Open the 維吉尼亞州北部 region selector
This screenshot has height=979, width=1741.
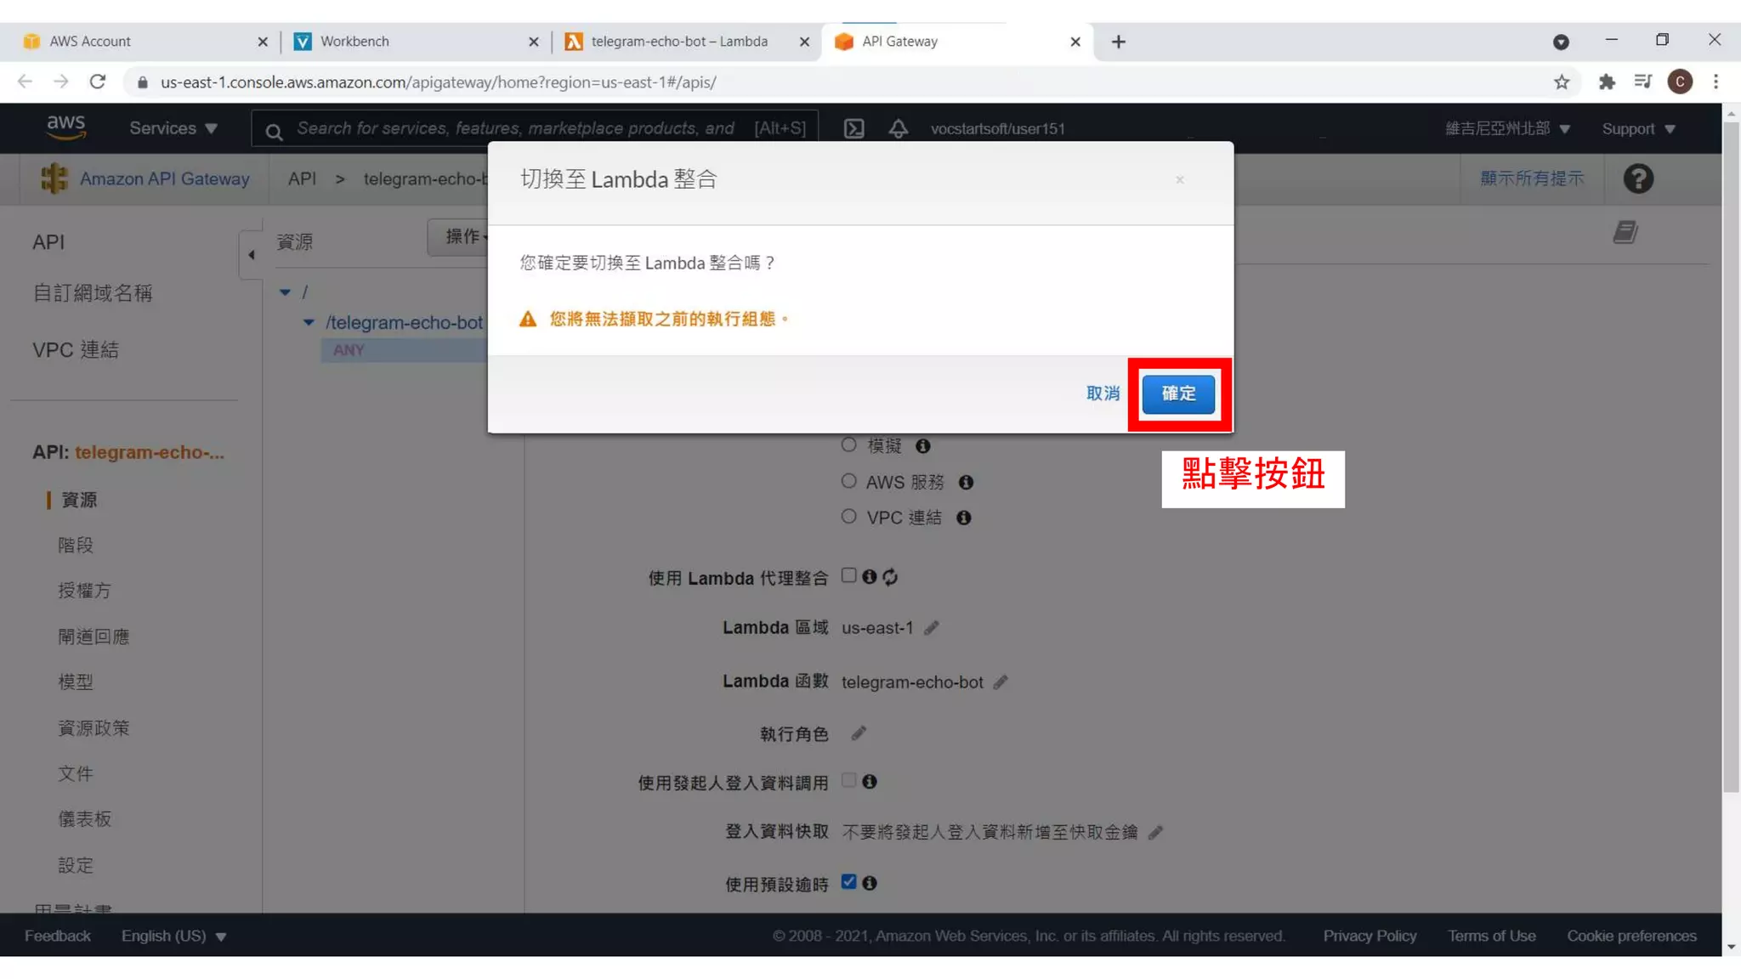tap(1507, 128)
